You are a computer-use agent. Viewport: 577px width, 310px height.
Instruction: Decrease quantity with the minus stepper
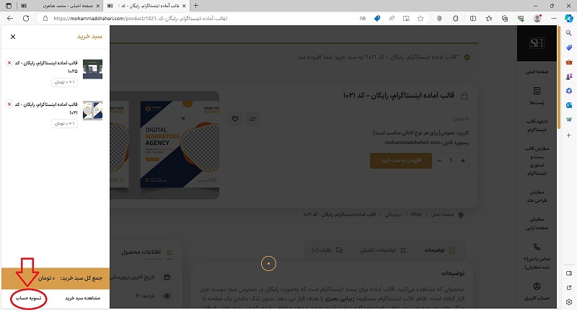click(x=439, y=161)
